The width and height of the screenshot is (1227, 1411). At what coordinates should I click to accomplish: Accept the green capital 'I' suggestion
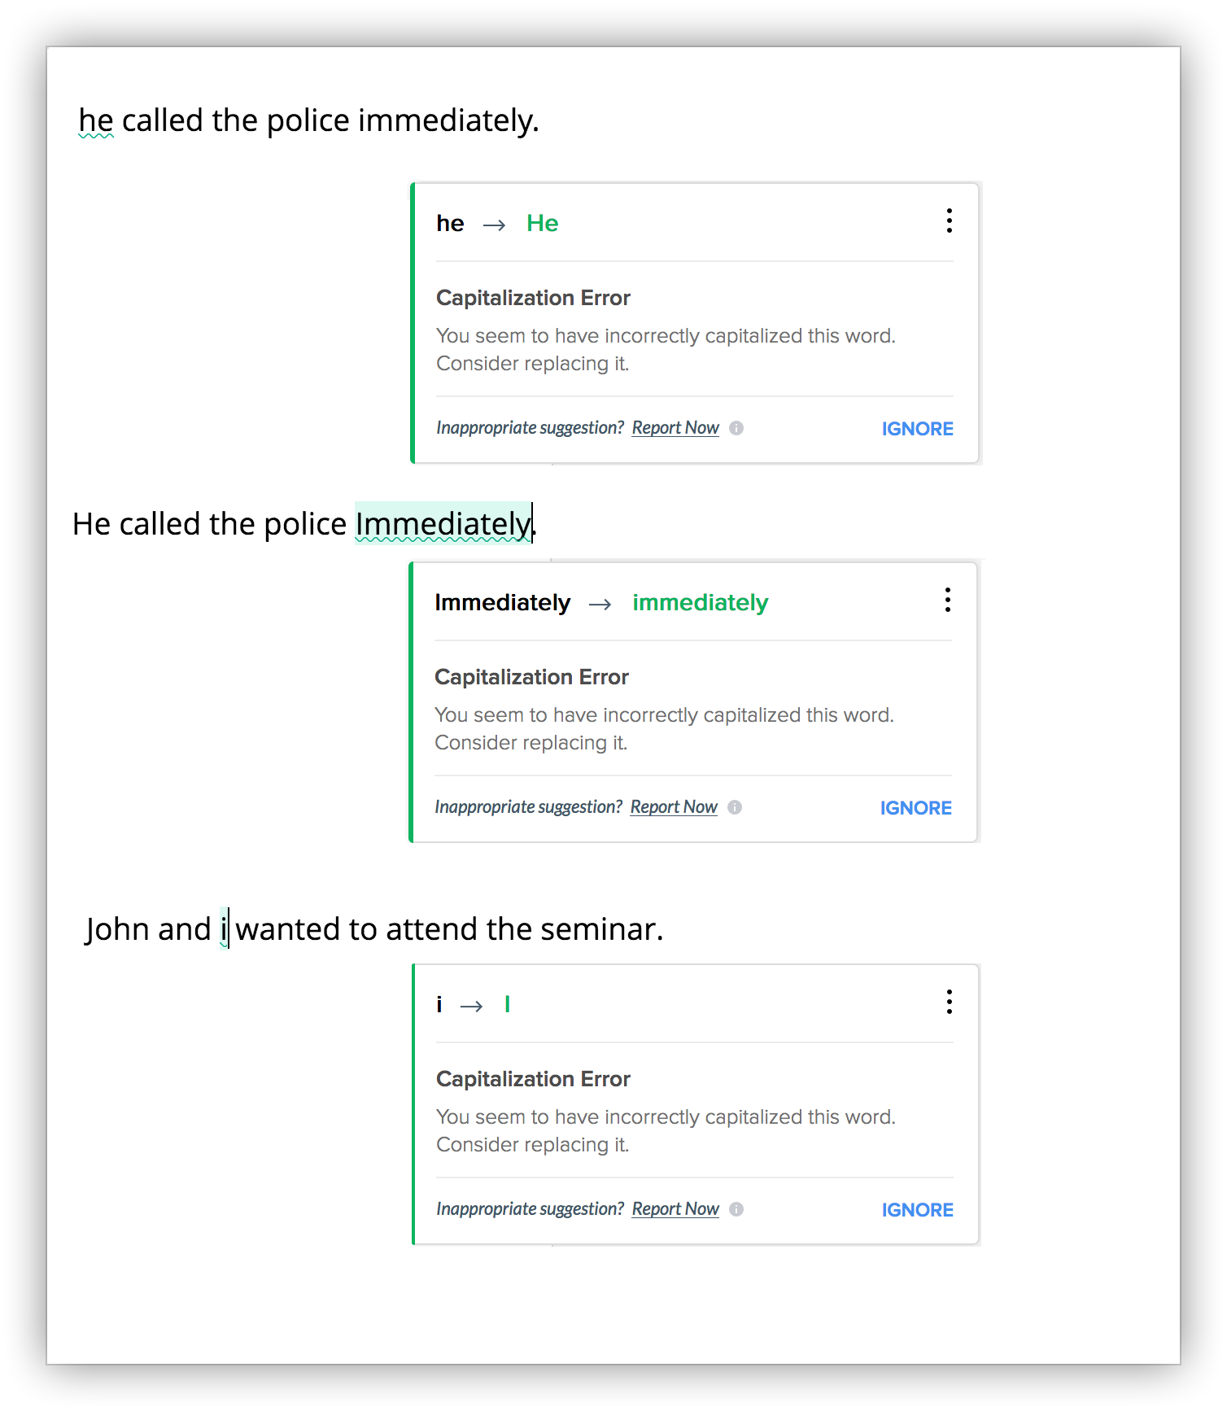click(508, 1004)
